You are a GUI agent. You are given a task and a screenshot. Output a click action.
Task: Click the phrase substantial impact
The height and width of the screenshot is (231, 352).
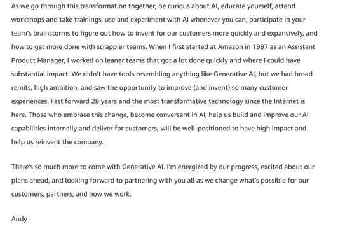40,74
